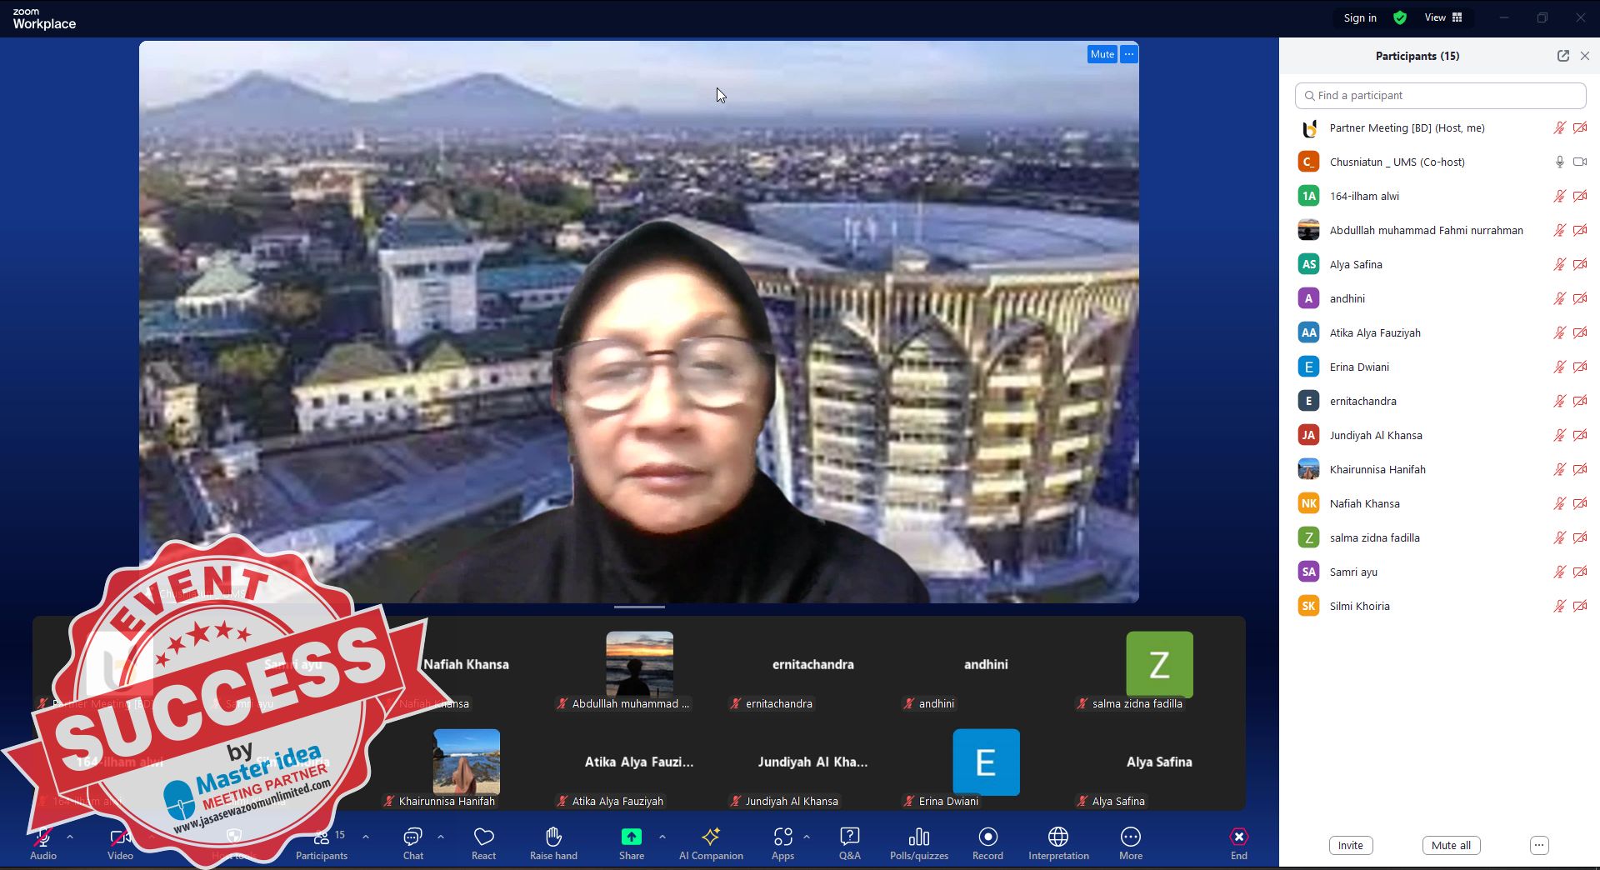Toggle microphone for Chusniatun _ UMS
The width and height of the screenshot is (1600, 870).
click(1559, 162)
